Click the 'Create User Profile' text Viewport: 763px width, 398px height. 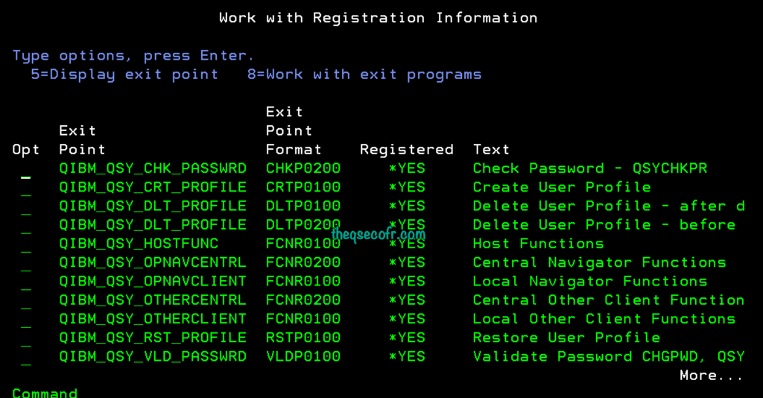click(x=562, y=187)
